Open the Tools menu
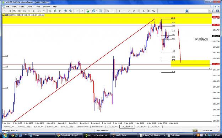222x138 pixels. pyautogui.click(x=38, y=6)
